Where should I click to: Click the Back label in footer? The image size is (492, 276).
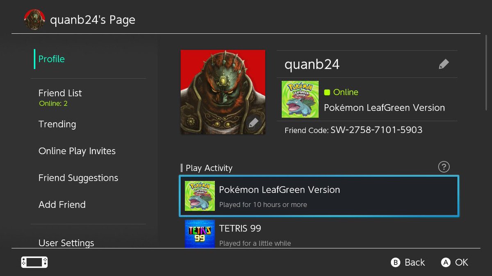415,263
